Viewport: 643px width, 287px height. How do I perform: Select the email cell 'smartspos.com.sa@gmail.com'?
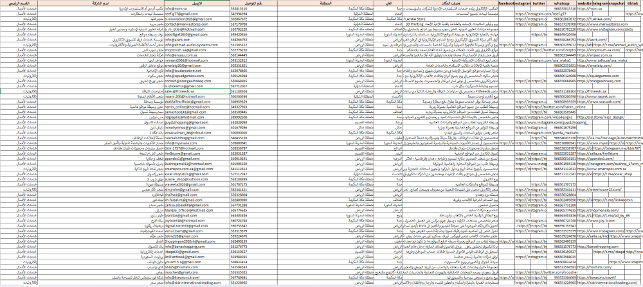click(x=197, y=169)
